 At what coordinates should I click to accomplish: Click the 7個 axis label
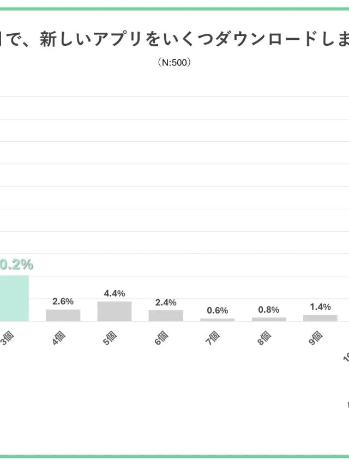[214, 337]
